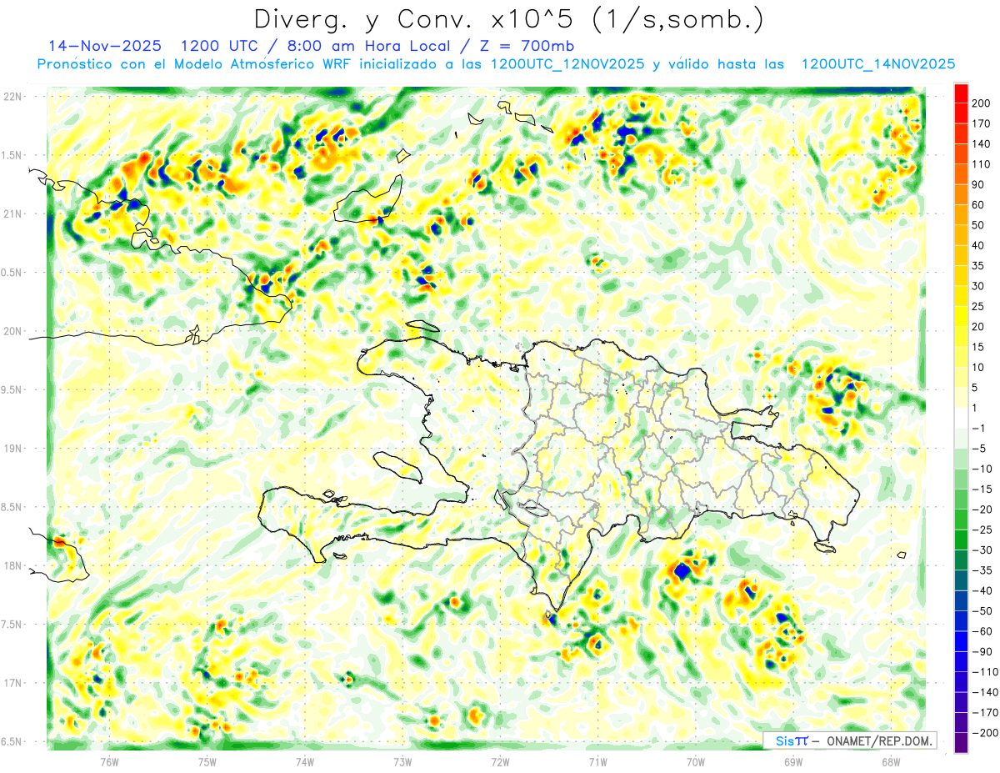The width and height of the screenshot is (1000, 773).
Task: Select the date text "14-Nov-2025"
Action: (x=104, y=46)
